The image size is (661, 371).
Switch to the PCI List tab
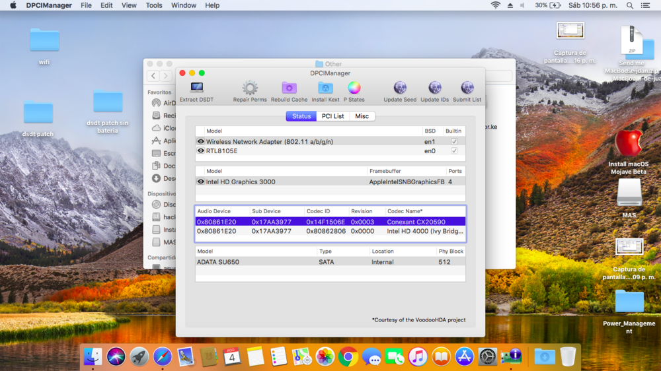tap(332, 116)
